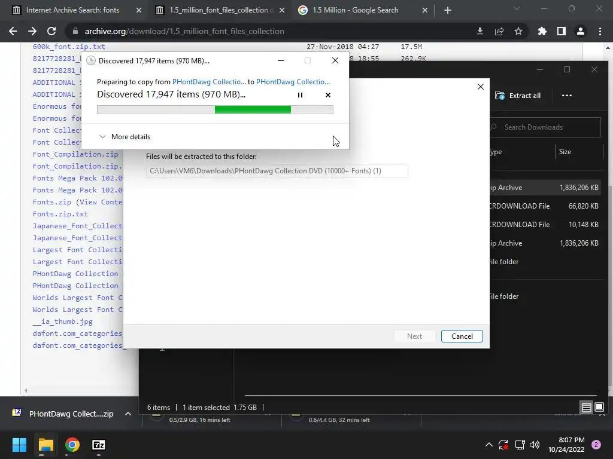Open Chrome extensions puzzle icon

(x=542, y=31)
